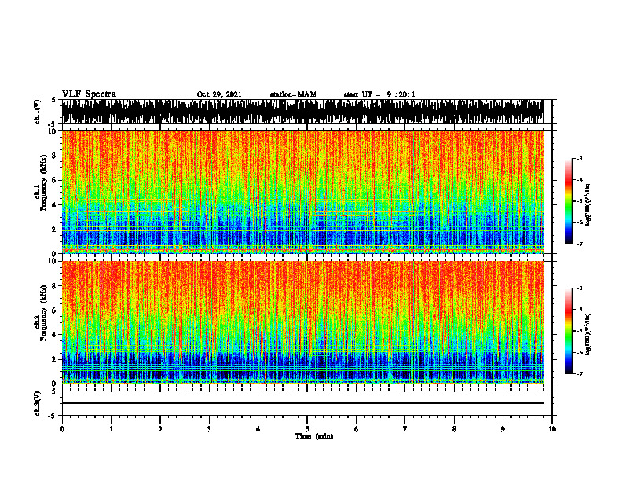Viewport: 622px width, 481px height.
Task: Click inside the ch.2 spectrogram plot
Action: pyautogui.click(x=302, y=322)
